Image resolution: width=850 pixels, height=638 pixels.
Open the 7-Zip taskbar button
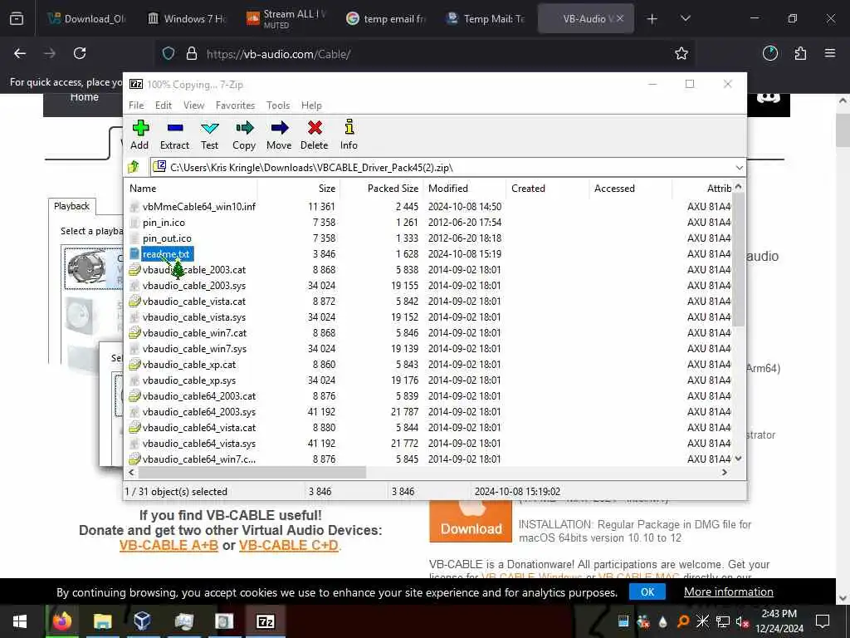coord(265,621)
